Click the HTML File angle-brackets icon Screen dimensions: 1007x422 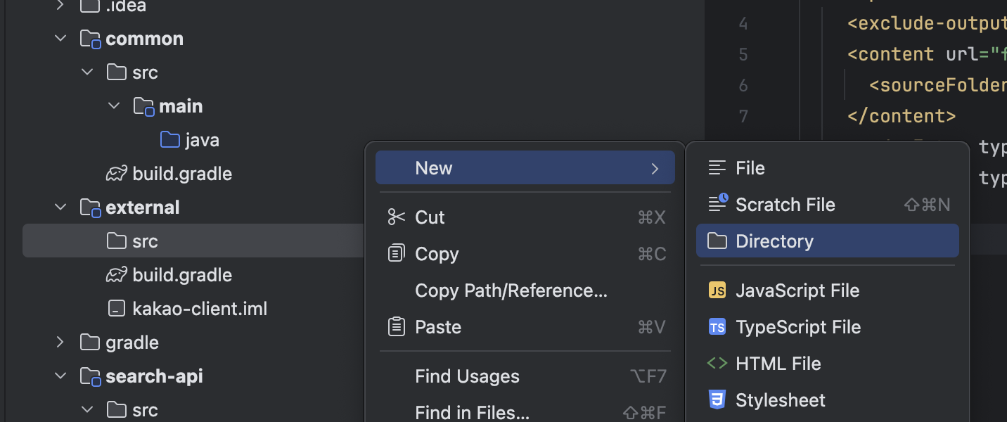point(717,364)
